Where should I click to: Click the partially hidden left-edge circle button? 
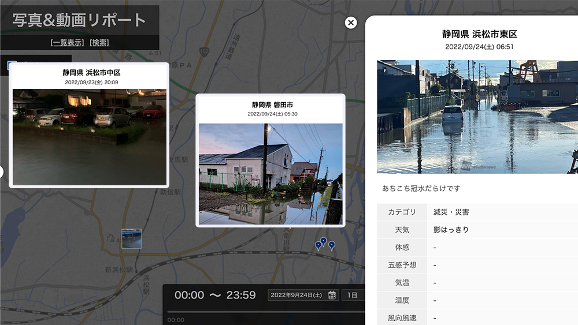(1, 171)
